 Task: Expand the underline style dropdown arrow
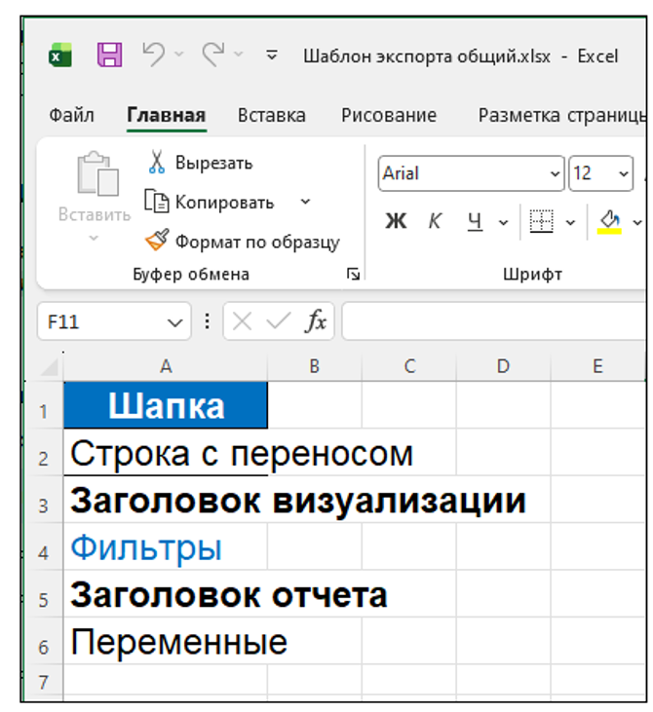(x=503, y=222)
